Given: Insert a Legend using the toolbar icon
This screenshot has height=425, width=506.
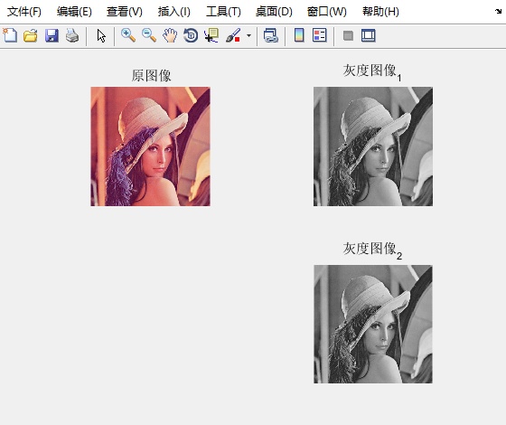Looking at the screenshot, I should (320, 35).
